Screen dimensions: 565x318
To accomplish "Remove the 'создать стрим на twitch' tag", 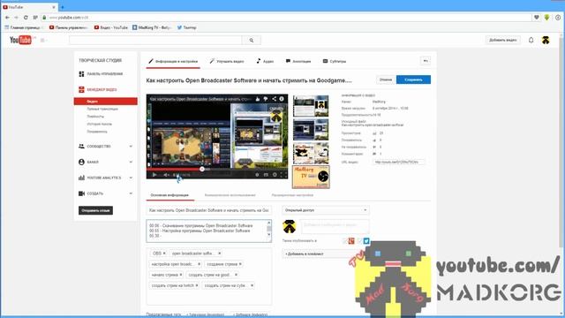I will coord(197,285).
